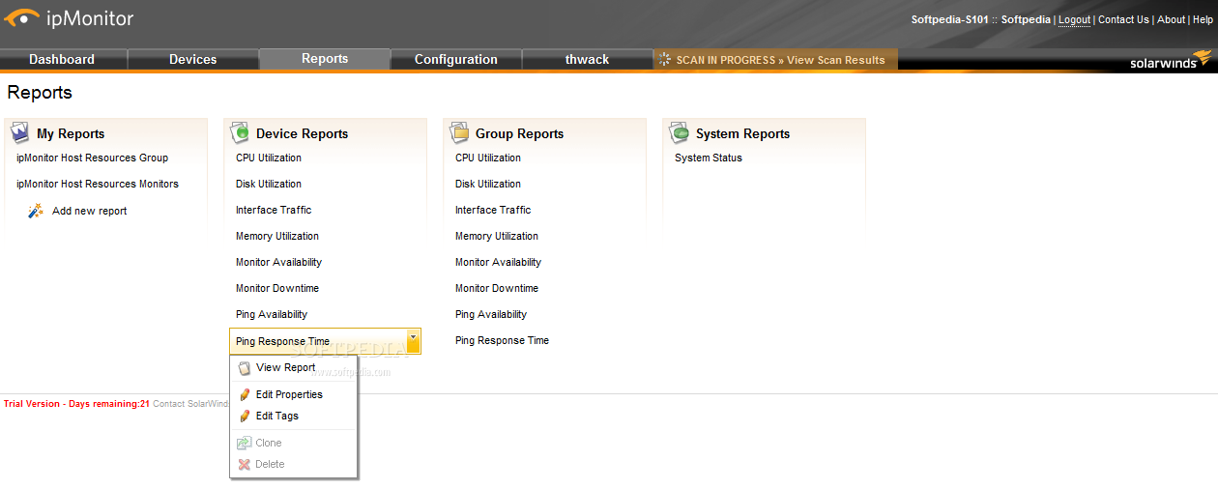Image resolution: width=1218 pixels, height=489 pixels.
Task: Click the Device Reports section icon
Action: (239, 132)
